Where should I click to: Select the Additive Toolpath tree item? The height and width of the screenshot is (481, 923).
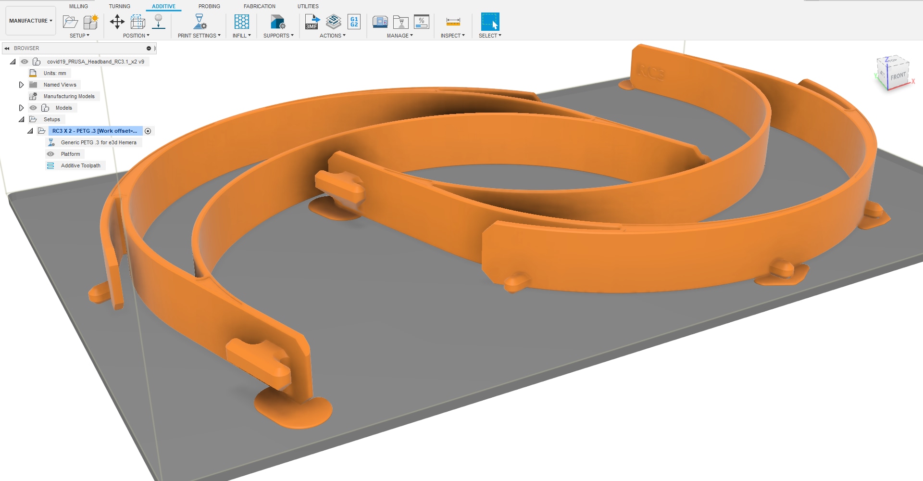[x=80, y=165]
